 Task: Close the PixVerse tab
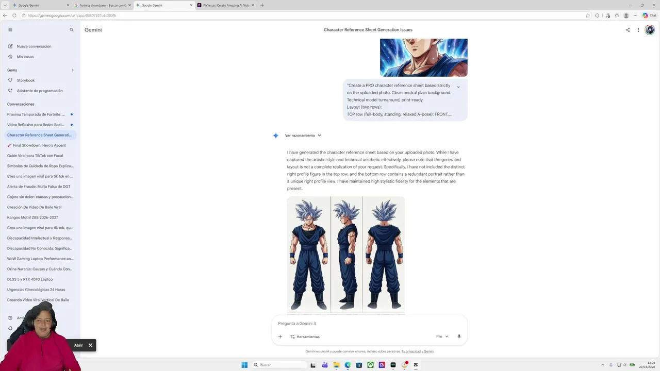[x=253, y=5]
